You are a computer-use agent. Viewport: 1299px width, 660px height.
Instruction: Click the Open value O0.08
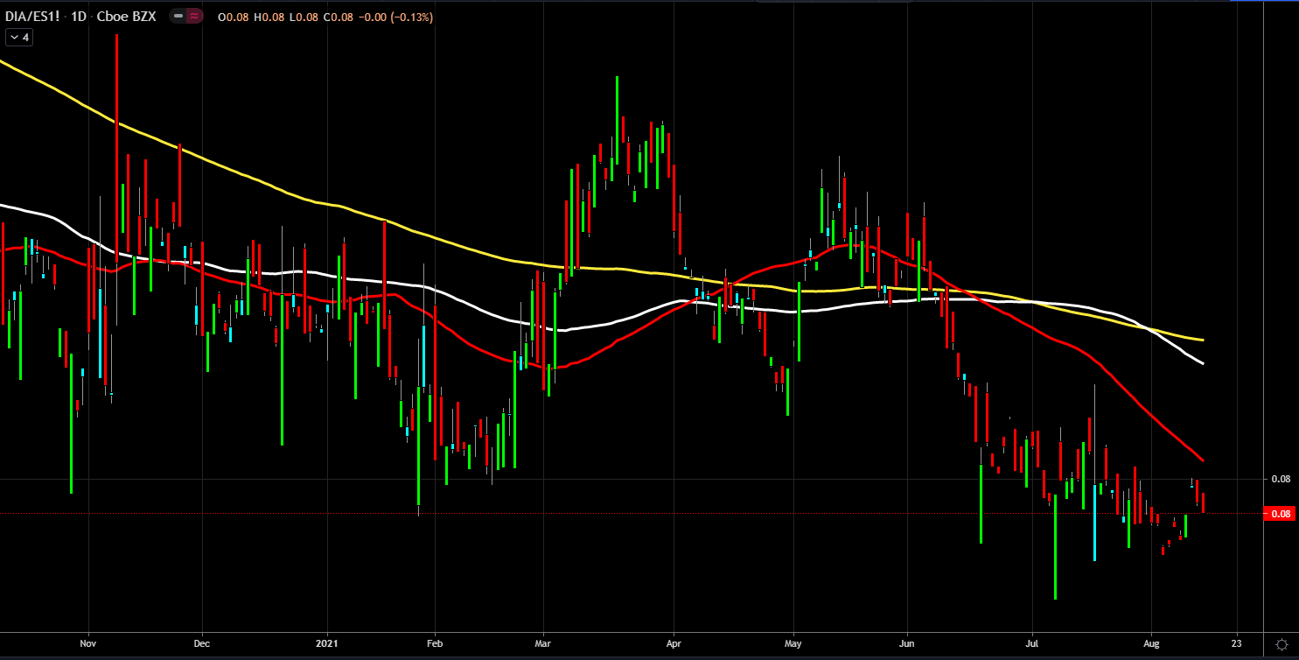tap(232, 18)
